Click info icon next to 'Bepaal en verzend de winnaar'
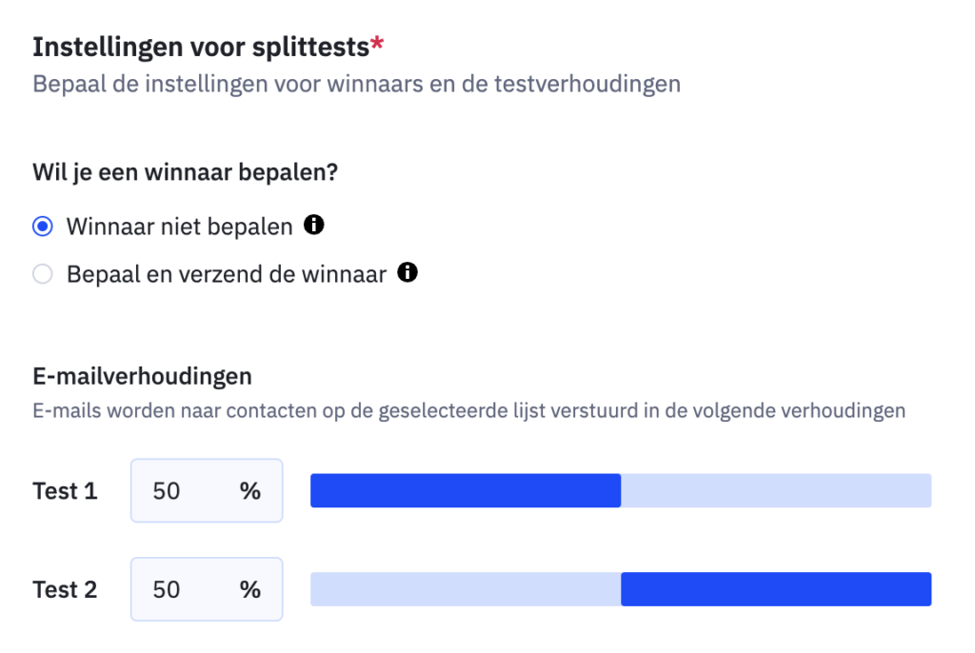 point(408,274)
